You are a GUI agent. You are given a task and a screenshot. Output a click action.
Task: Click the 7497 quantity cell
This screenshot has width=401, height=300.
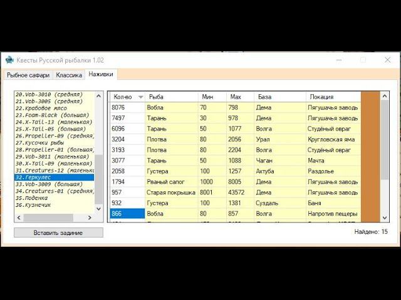point(127,118)
